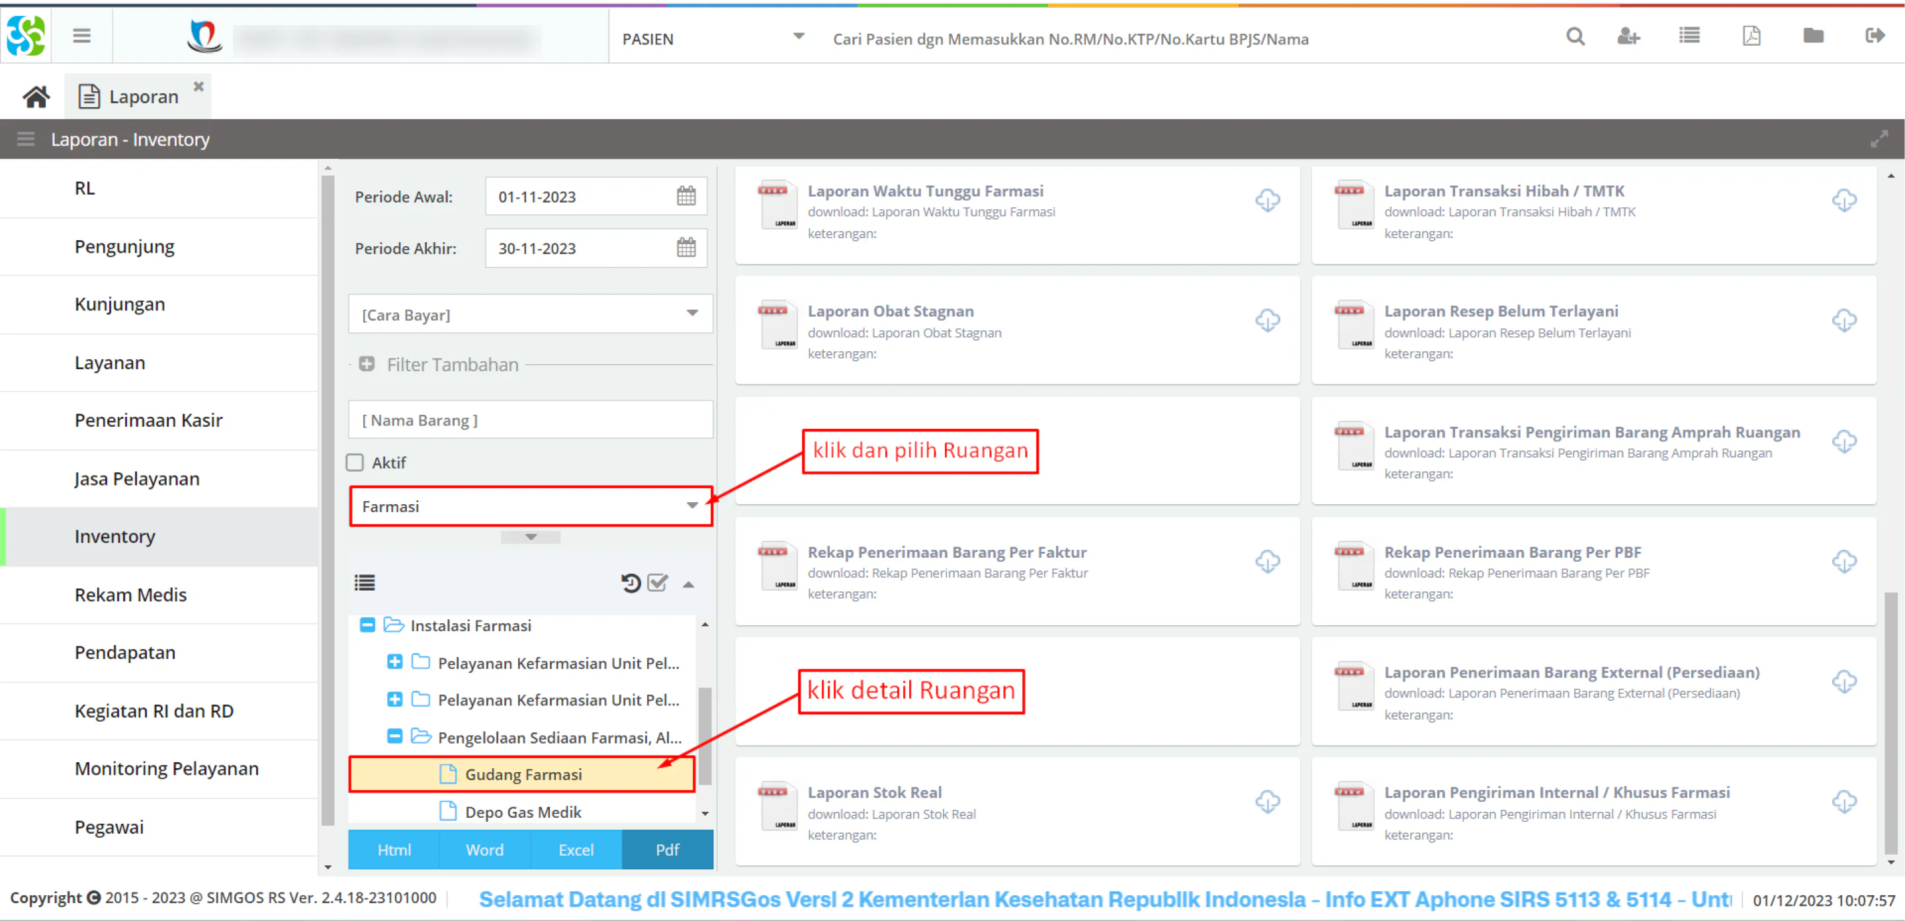Select Inventory report category

(159, 537)
